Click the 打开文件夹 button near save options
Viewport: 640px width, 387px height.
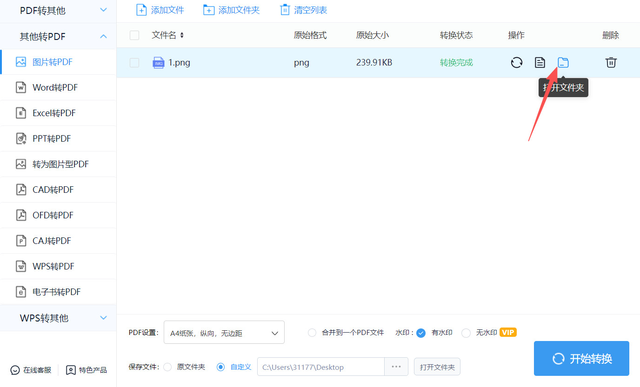point(437,367)
